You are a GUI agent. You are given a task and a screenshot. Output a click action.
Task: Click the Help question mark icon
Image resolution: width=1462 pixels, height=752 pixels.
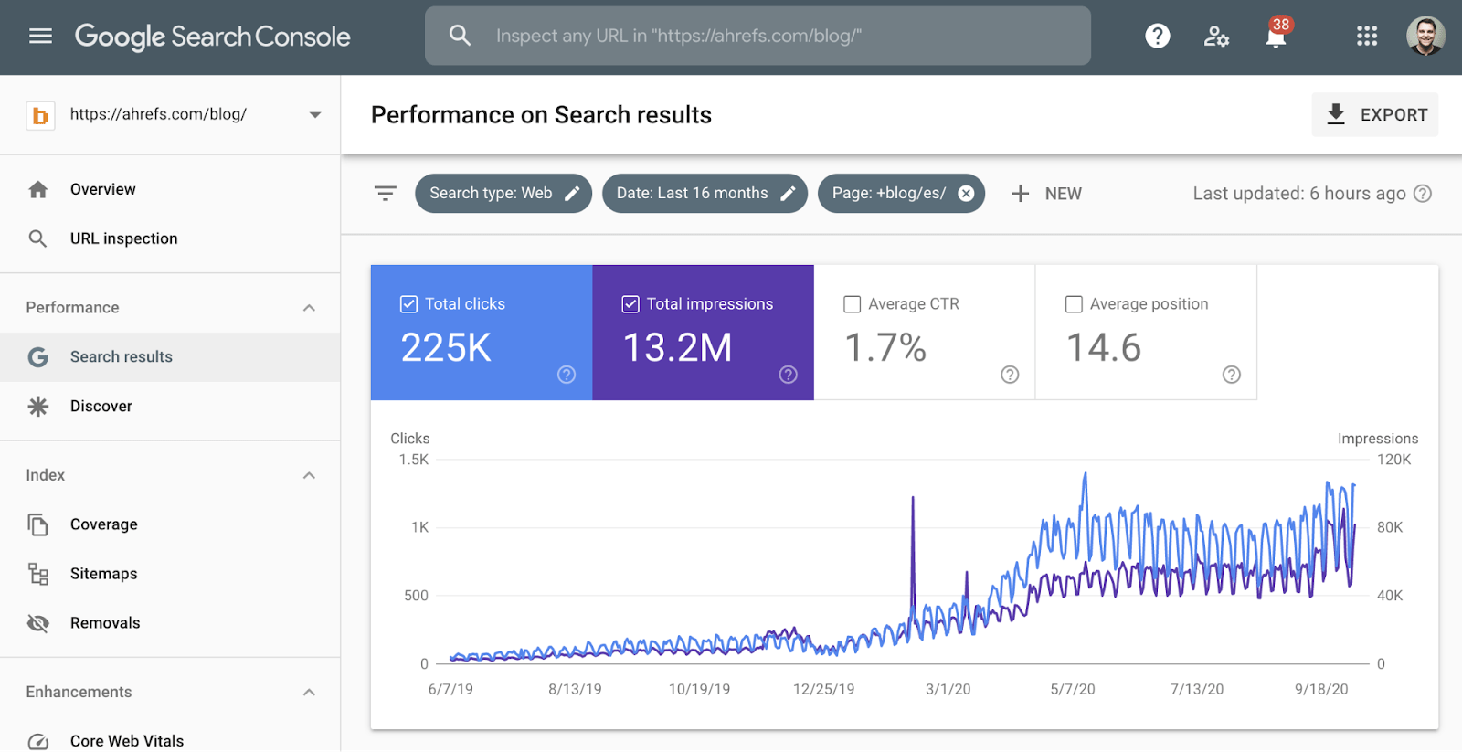1157,37
